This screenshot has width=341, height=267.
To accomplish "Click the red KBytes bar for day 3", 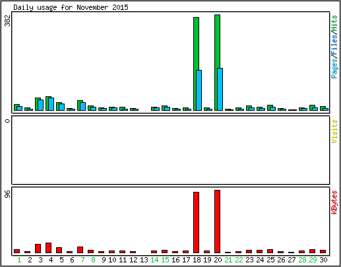I will [x=38, y=249].
